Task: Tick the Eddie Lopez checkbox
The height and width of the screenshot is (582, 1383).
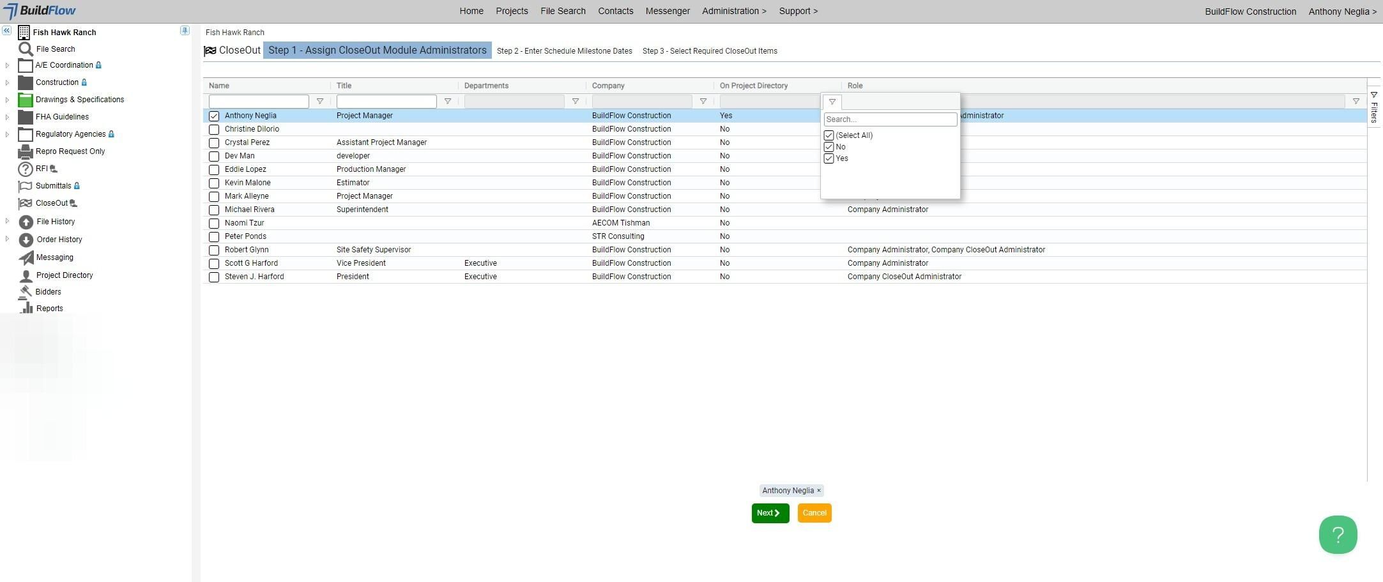Action: click(x=214, y=170)
